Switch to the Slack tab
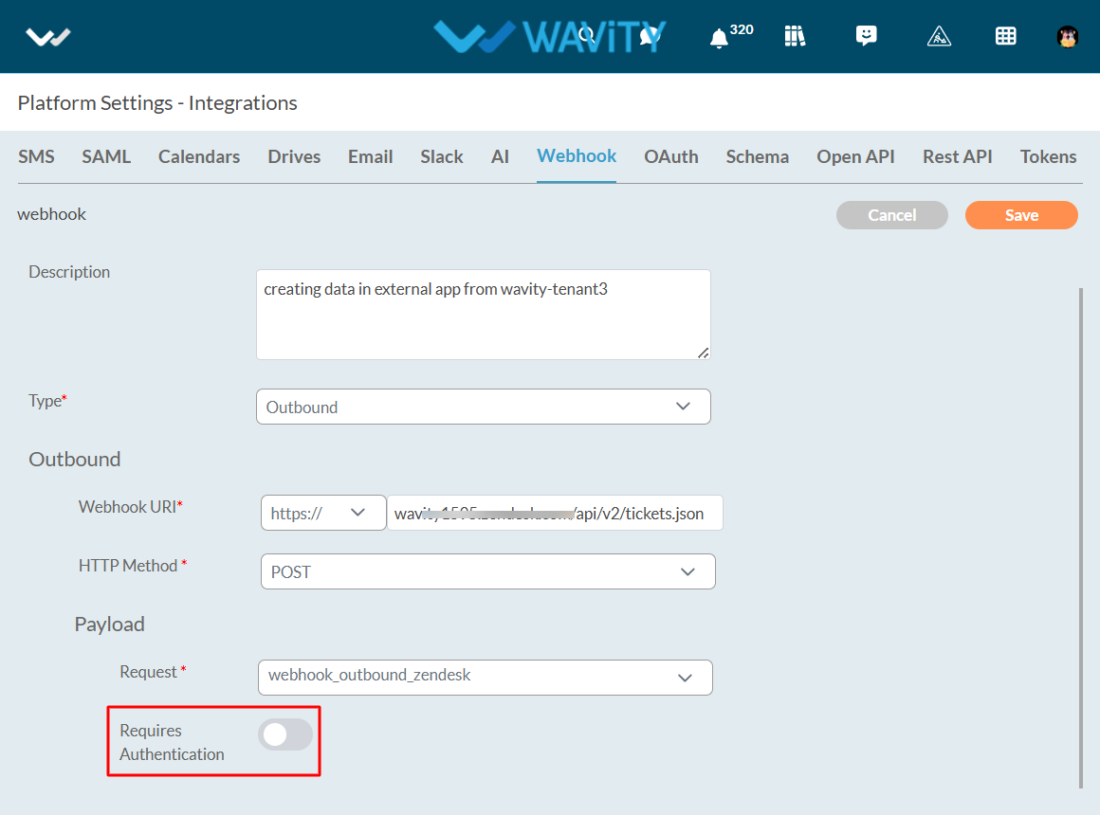Image resolution: width=1100 pixels, height=815 pixels. coord(441,156)
